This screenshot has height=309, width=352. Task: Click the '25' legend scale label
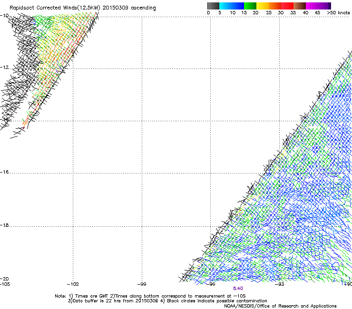click(x=269, y=13)
